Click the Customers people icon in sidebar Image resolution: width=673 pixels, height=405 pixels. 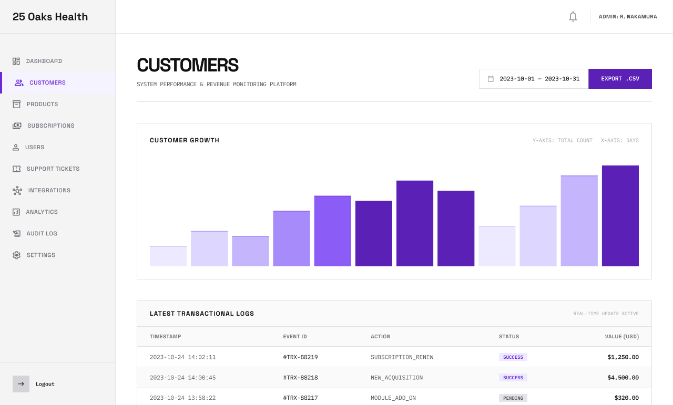coord(19,82)
